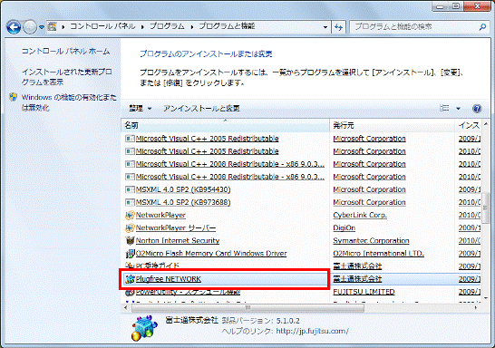The height and width of the screenshot is (348, 495).
Task: Click the Forward navigation arrow button
Action: [x=30, y=27]
